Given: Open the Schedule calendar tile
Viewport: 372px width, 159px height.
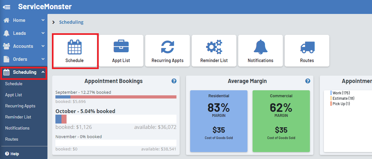Looking at the screenshot, I should click(x=75, y=51).
